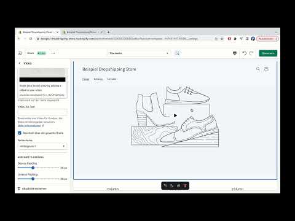The image size is (295, 221).
Task: Click the cart icon in store preview header
Action: click(266, 69)
